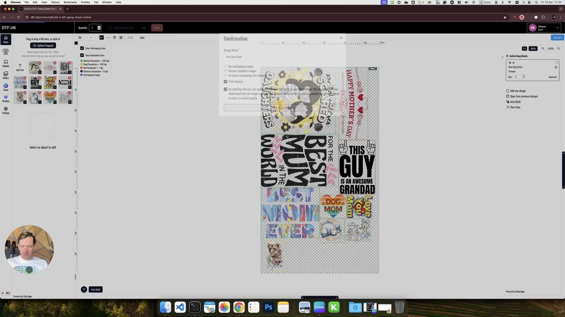Toggle Show Overlapping Lines checkbox
The width and height of the screenshot is (565, 317).
(x=82, y=48)
